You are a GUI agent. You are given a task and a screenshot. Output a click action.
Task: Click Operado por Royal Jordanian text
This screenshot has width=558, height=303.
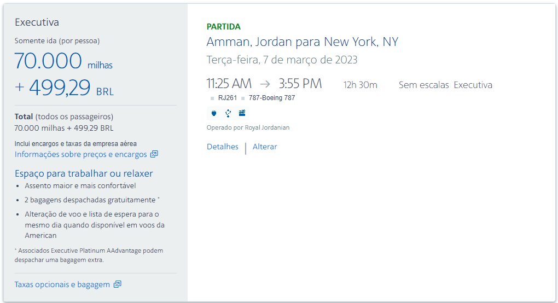[x=248, y=127]
